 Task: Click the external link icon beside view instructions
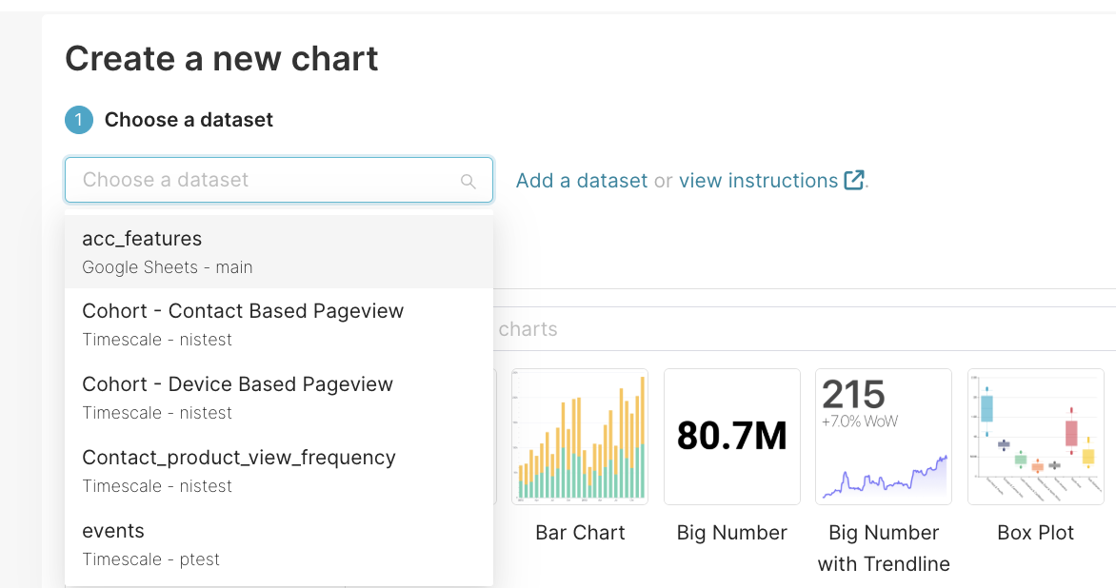(x=854, y=180)
